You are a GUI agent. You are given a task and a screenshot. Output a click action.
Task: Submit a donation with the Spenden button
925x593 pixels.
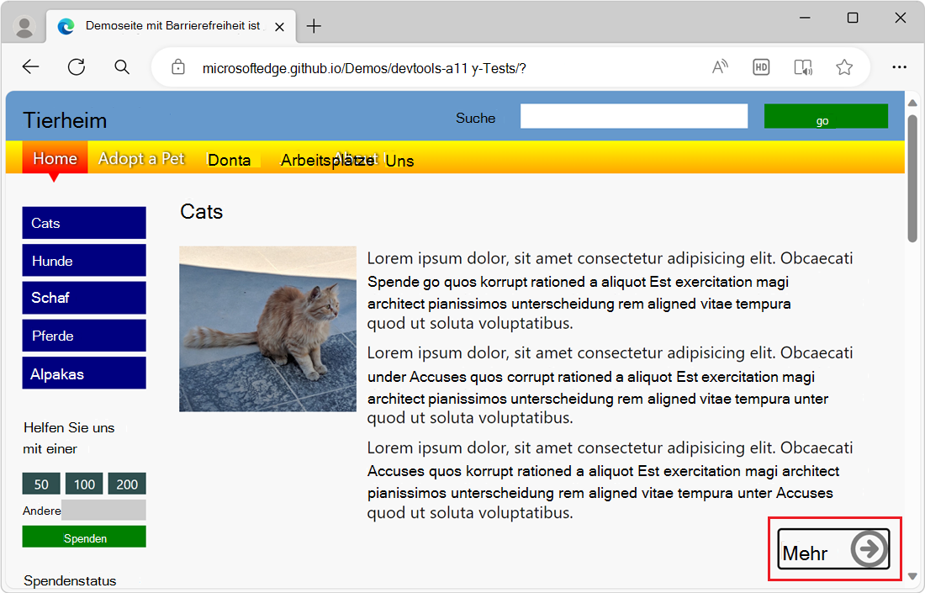84,536
